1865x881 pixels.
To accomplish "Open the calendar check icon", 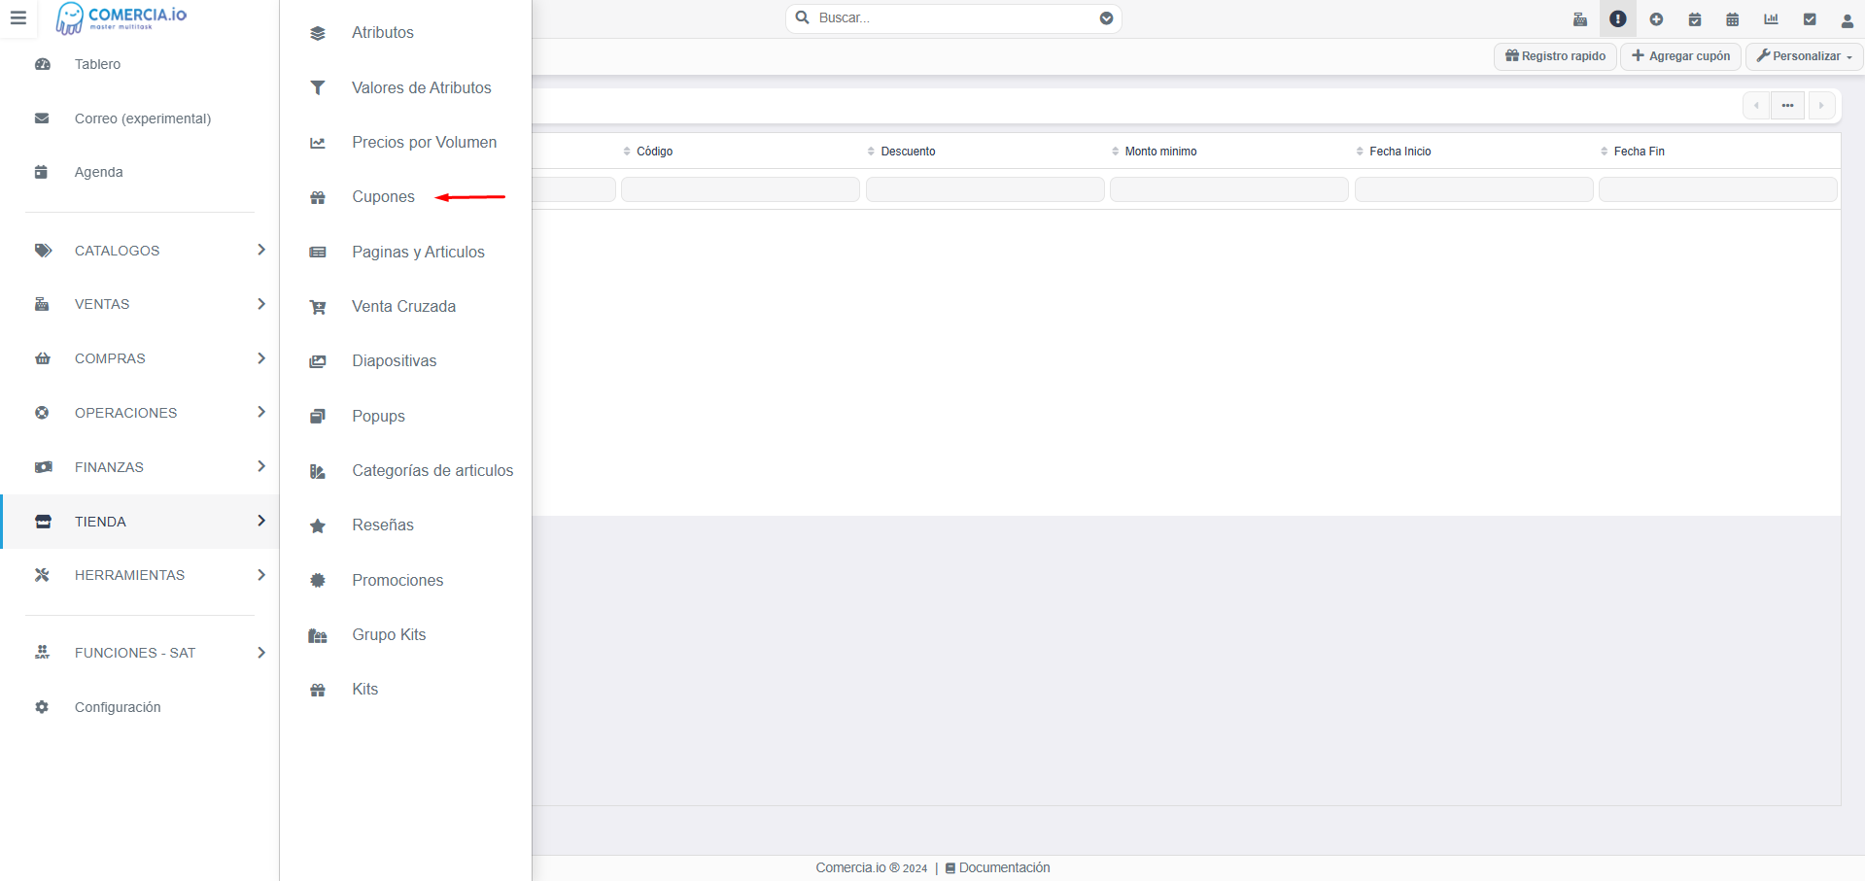I will click(1695, 19).
